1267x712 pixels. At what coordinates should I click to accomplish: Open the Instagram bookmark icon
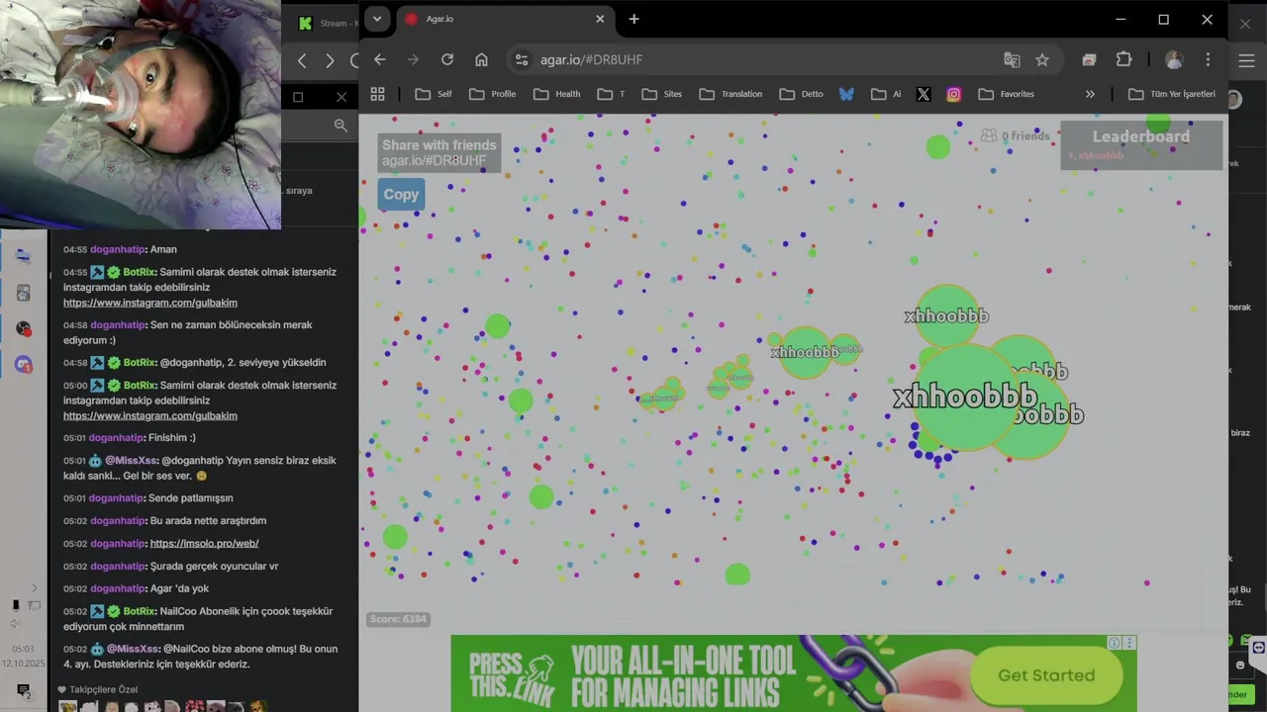coord(953,94)
